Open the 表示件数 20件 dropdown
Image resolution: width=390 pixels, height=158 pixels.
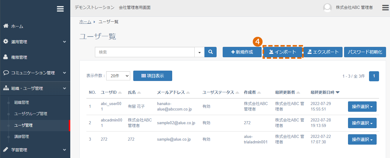pos(118,76)
